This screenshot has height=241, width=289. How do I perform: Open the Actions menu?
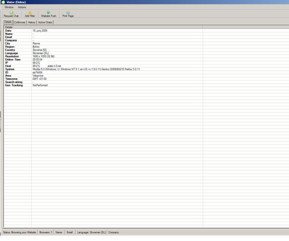pyautogui.click(x=22, y=7)
